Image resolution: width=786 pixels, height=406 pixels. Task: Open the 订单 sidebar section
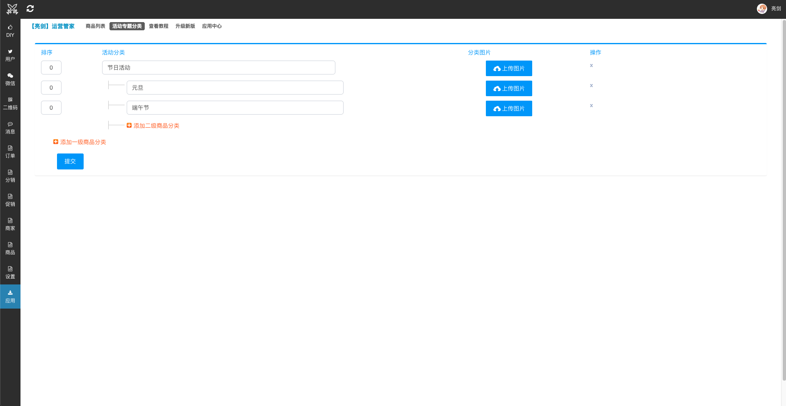click(10, 152)
